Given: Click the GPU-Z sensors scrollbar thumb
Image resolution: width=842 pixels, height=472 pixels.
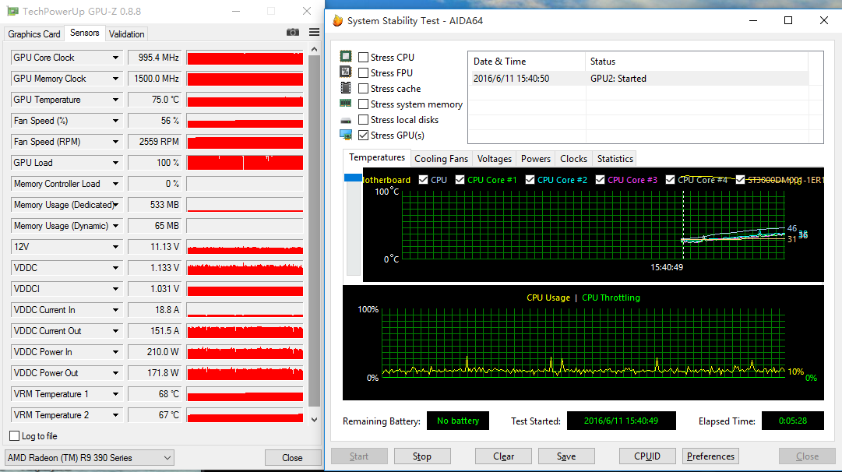Looking at the screenshot, I should [314, 231].
